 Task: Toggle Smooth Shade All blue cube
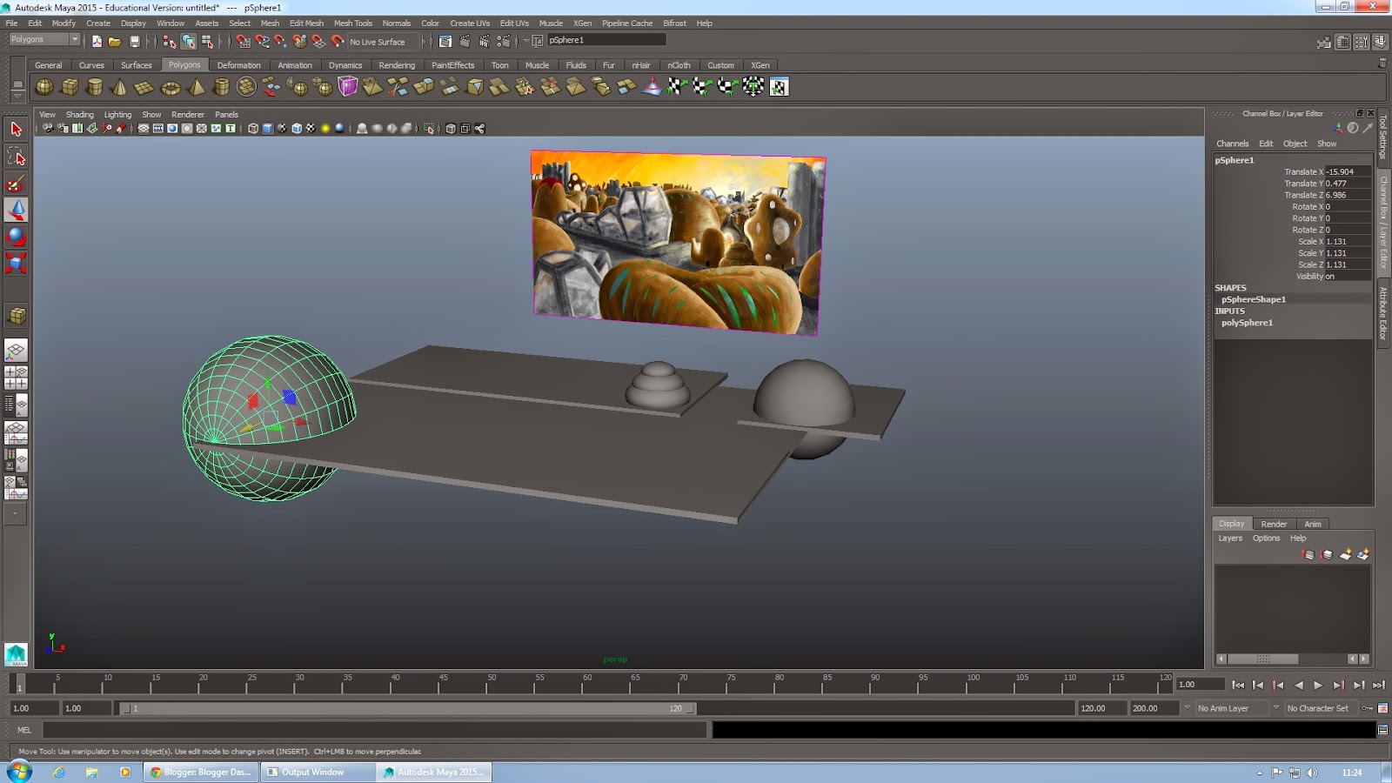coord(268,129)
